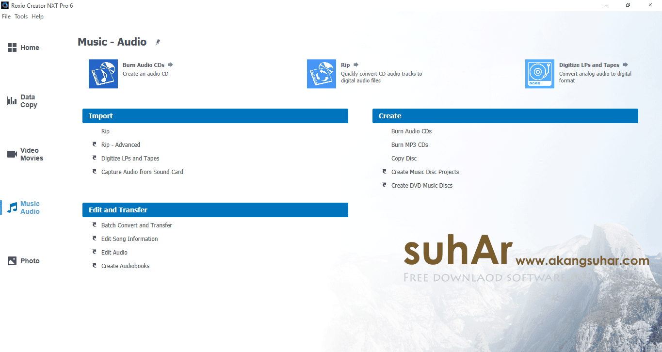Click the launch icon beside Edit Audio

pyautogui.click(x=95, y=252)
